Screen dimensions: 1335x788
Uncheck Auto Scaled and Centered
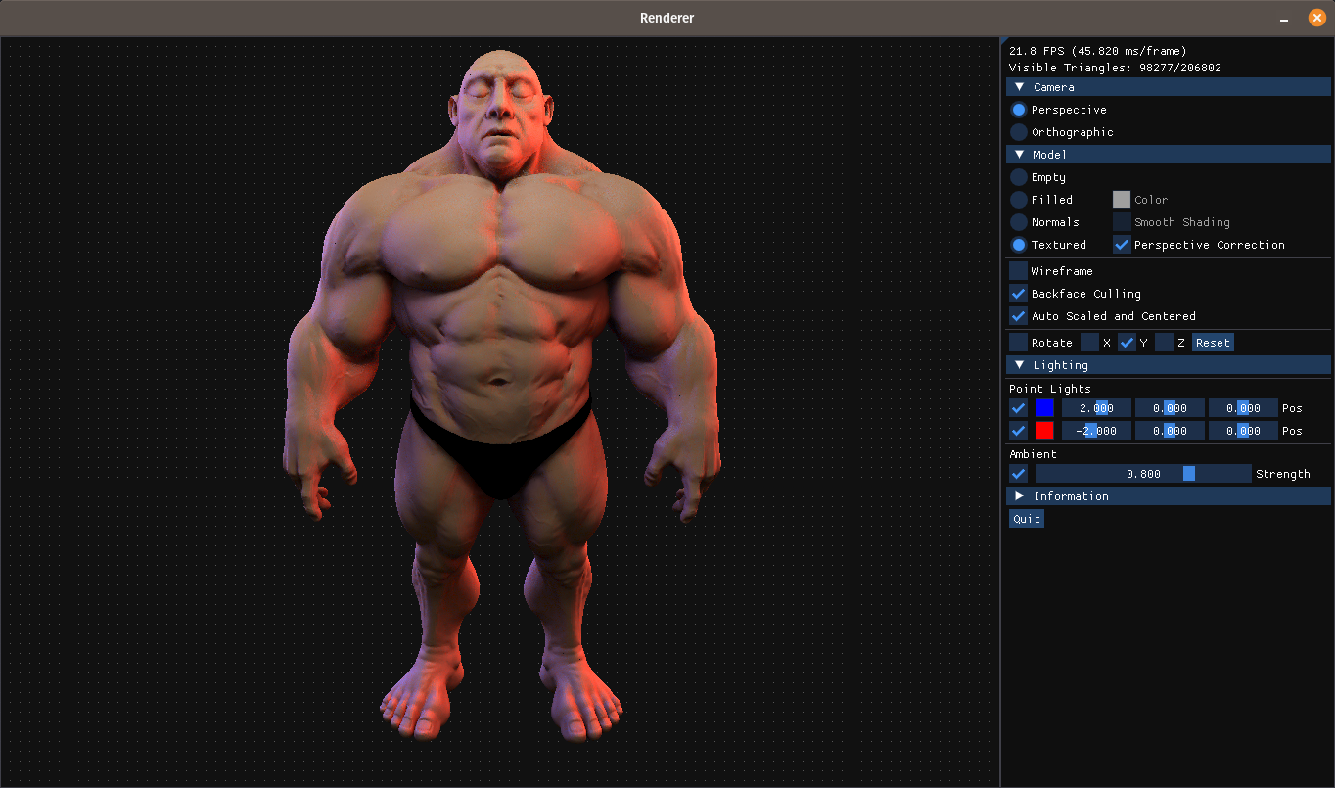coord(1019,316)
